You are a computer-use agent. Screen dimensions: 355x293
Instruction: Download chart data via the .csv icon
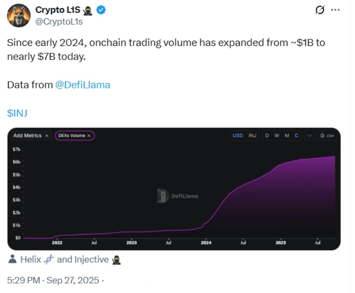pos(327,136)
